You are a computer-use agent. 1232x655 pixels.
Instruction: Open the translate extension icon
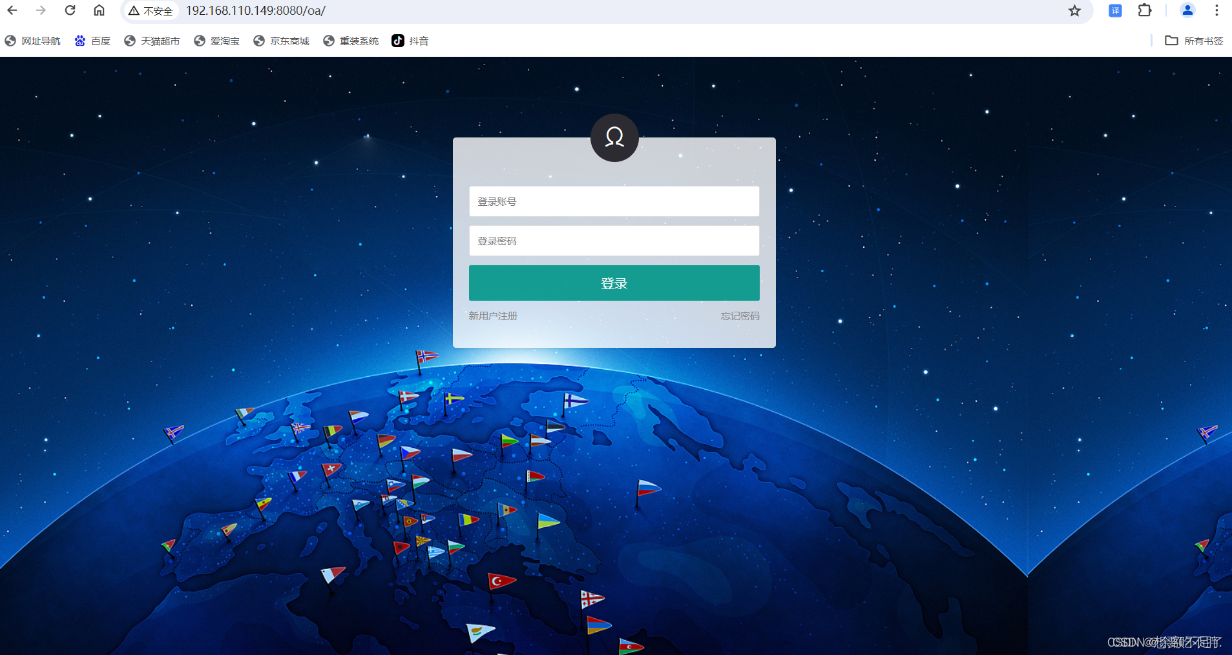[1115, 10]
